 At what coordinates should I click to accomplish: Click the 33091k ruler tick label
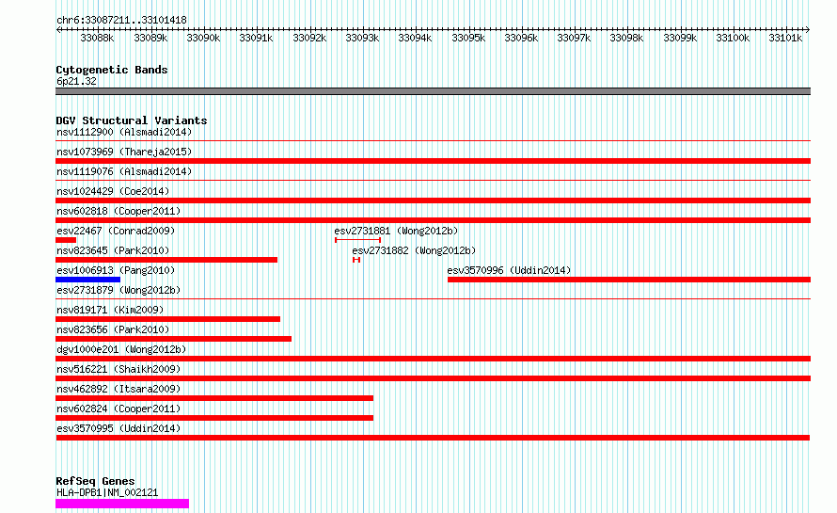point(256,38)
